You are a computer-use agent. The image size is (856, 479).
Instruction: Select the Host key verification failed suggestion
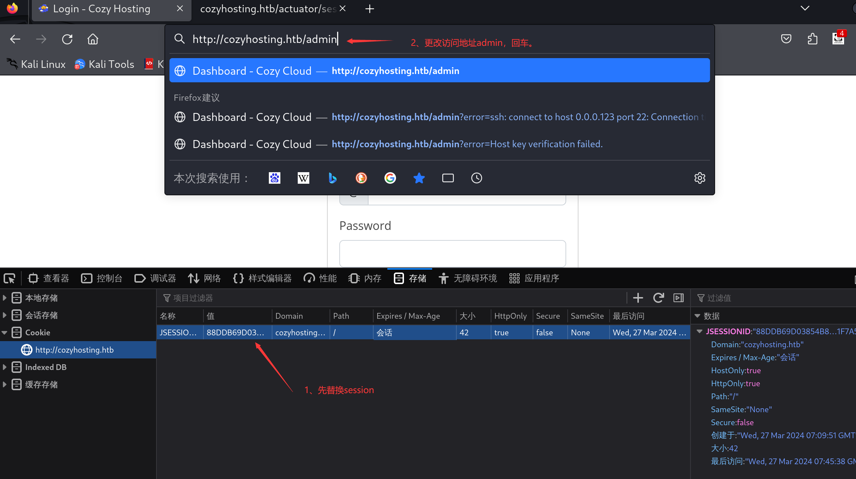439,144
